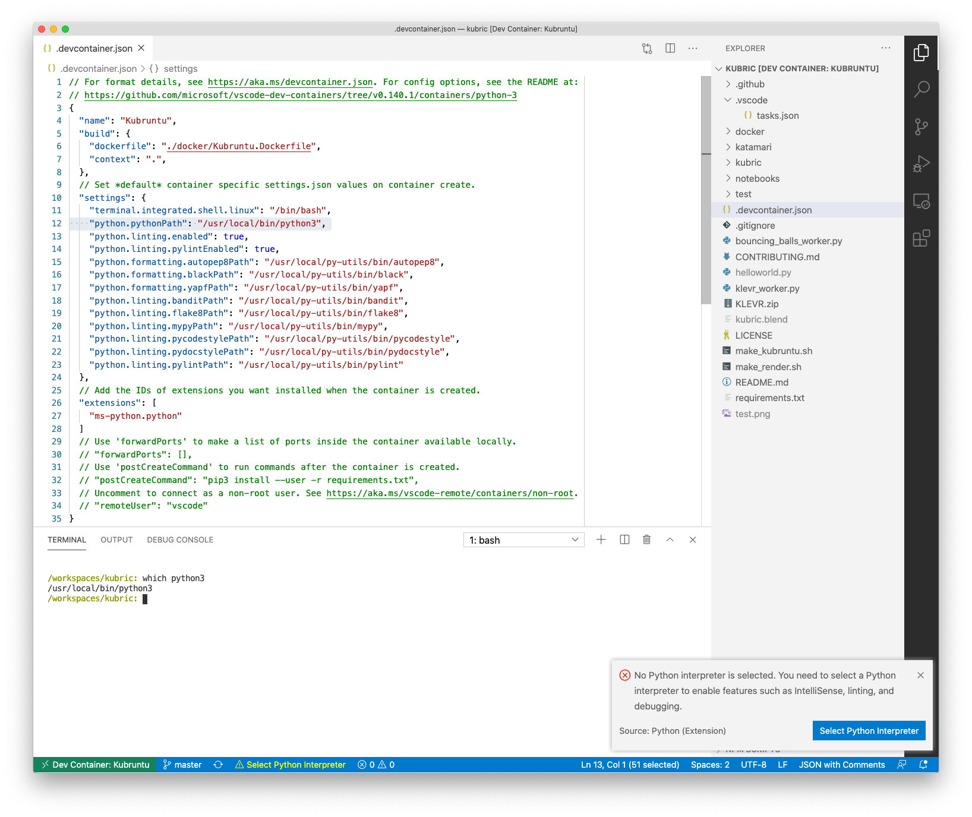
Task: Open the Extensions view
Action: (921, 239)
